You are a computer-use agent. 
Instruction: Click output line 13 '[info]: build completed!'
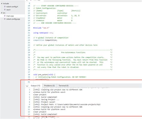45,114
